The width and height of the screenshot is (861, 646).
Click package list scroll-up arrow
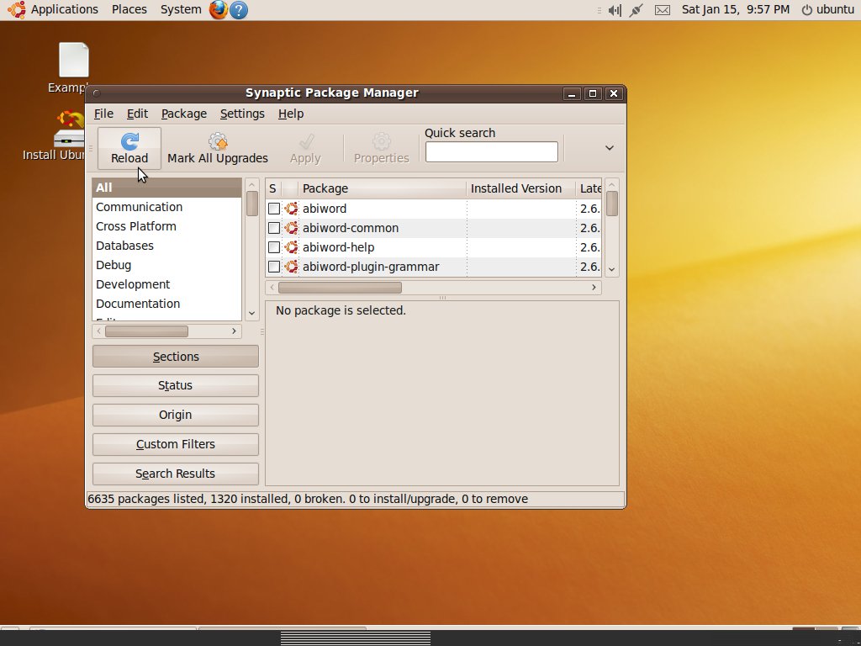tap(612, 184)
